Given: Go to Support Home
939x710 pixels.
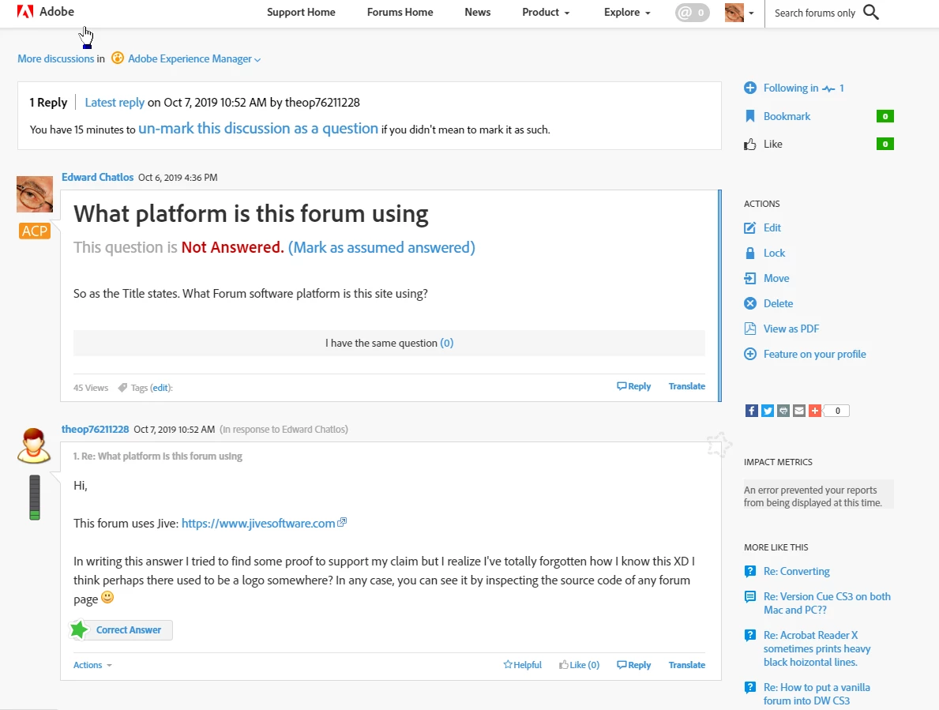Looking at the screenshot, I should coord(301,12).
